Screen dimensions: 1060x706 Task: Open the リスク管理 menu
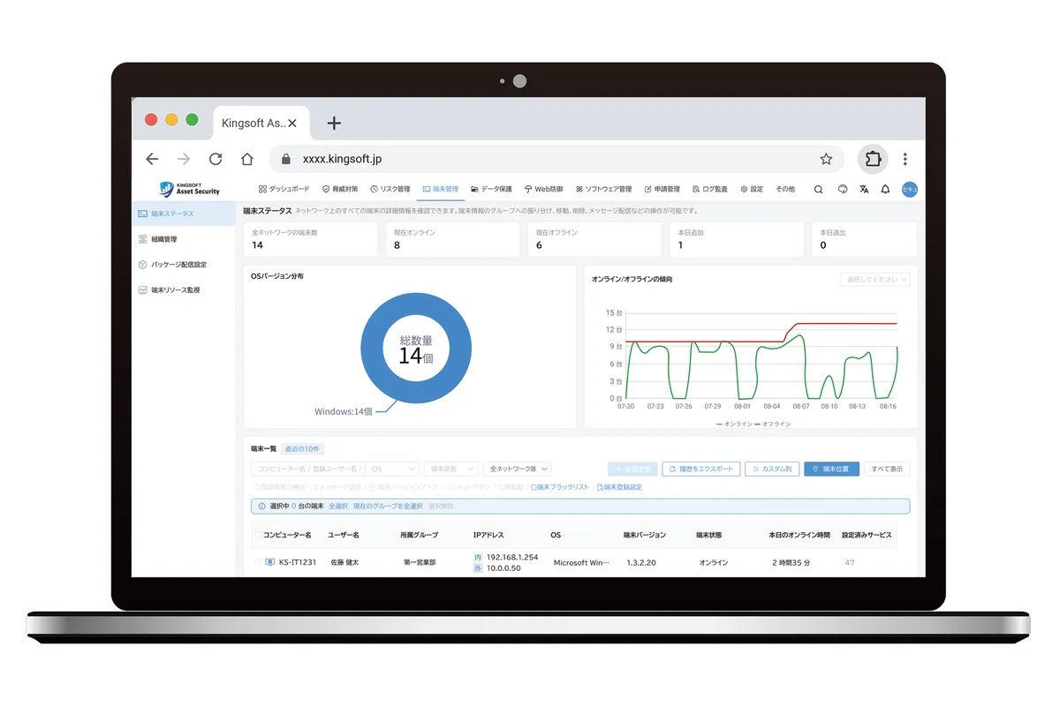(x=390, y=189)
